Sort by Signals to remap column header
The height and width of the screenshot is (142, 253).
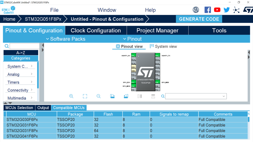click(174, 114)
